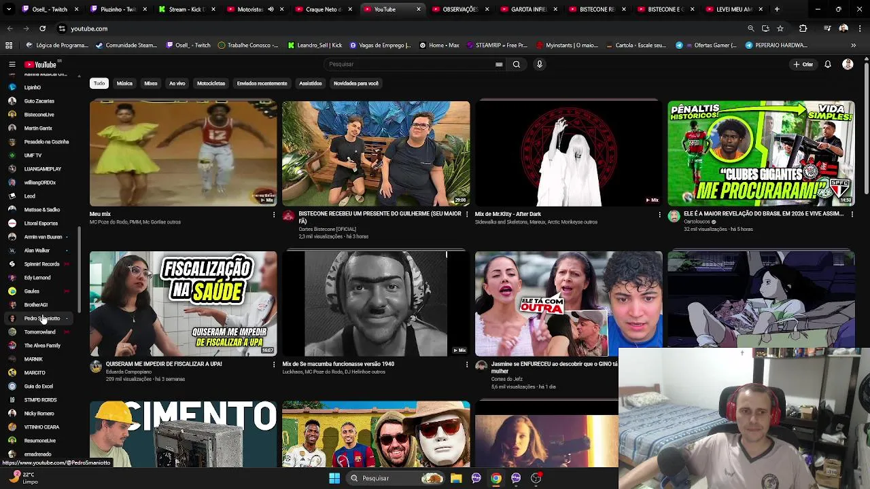Open Leandro_Sell Kick bookmark

coord(315,46)
